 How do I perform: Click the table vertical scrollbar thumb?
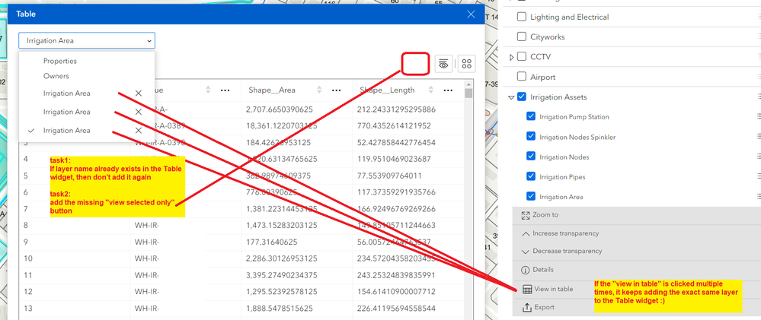468,93
